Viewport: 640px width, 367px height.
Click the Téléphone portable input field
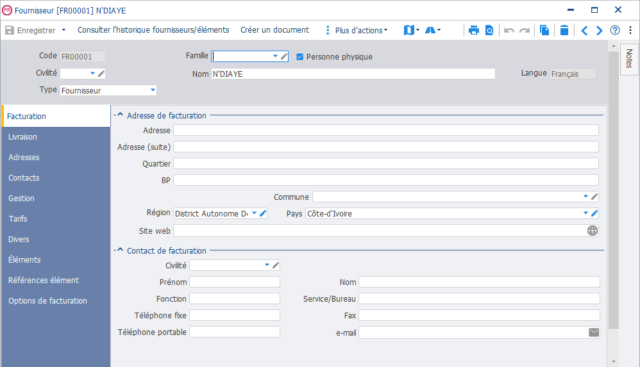(235, 332)
